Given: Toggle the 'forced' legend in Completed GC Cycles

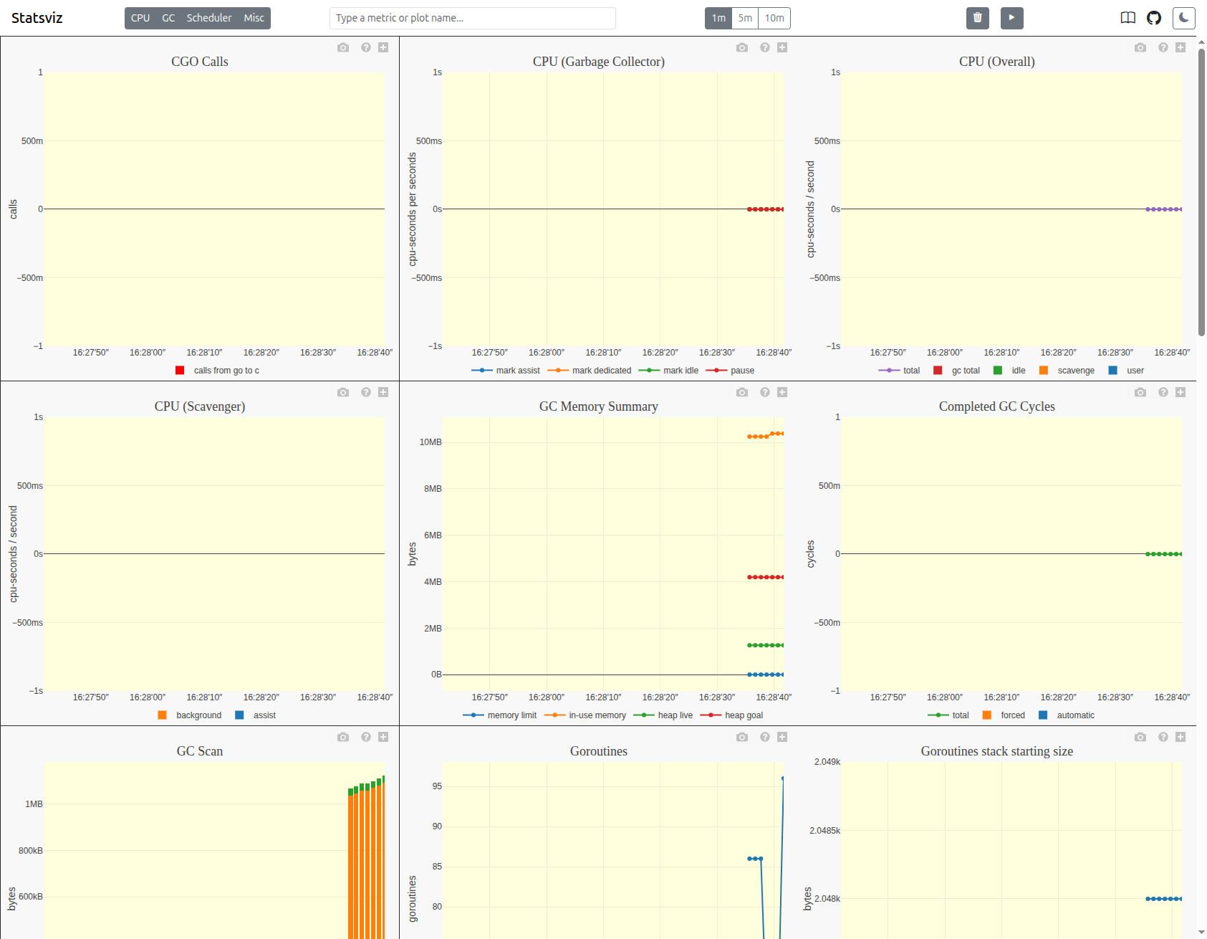Looking at the screenshot, I should click(x=1012, y=715).
